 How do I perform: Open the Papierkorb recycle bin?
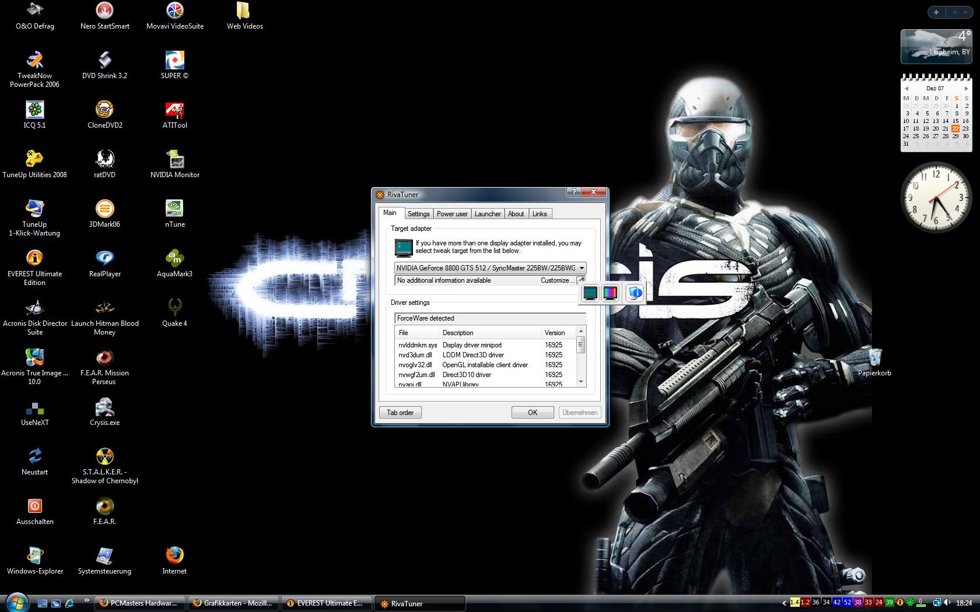[x=874, y=363]
